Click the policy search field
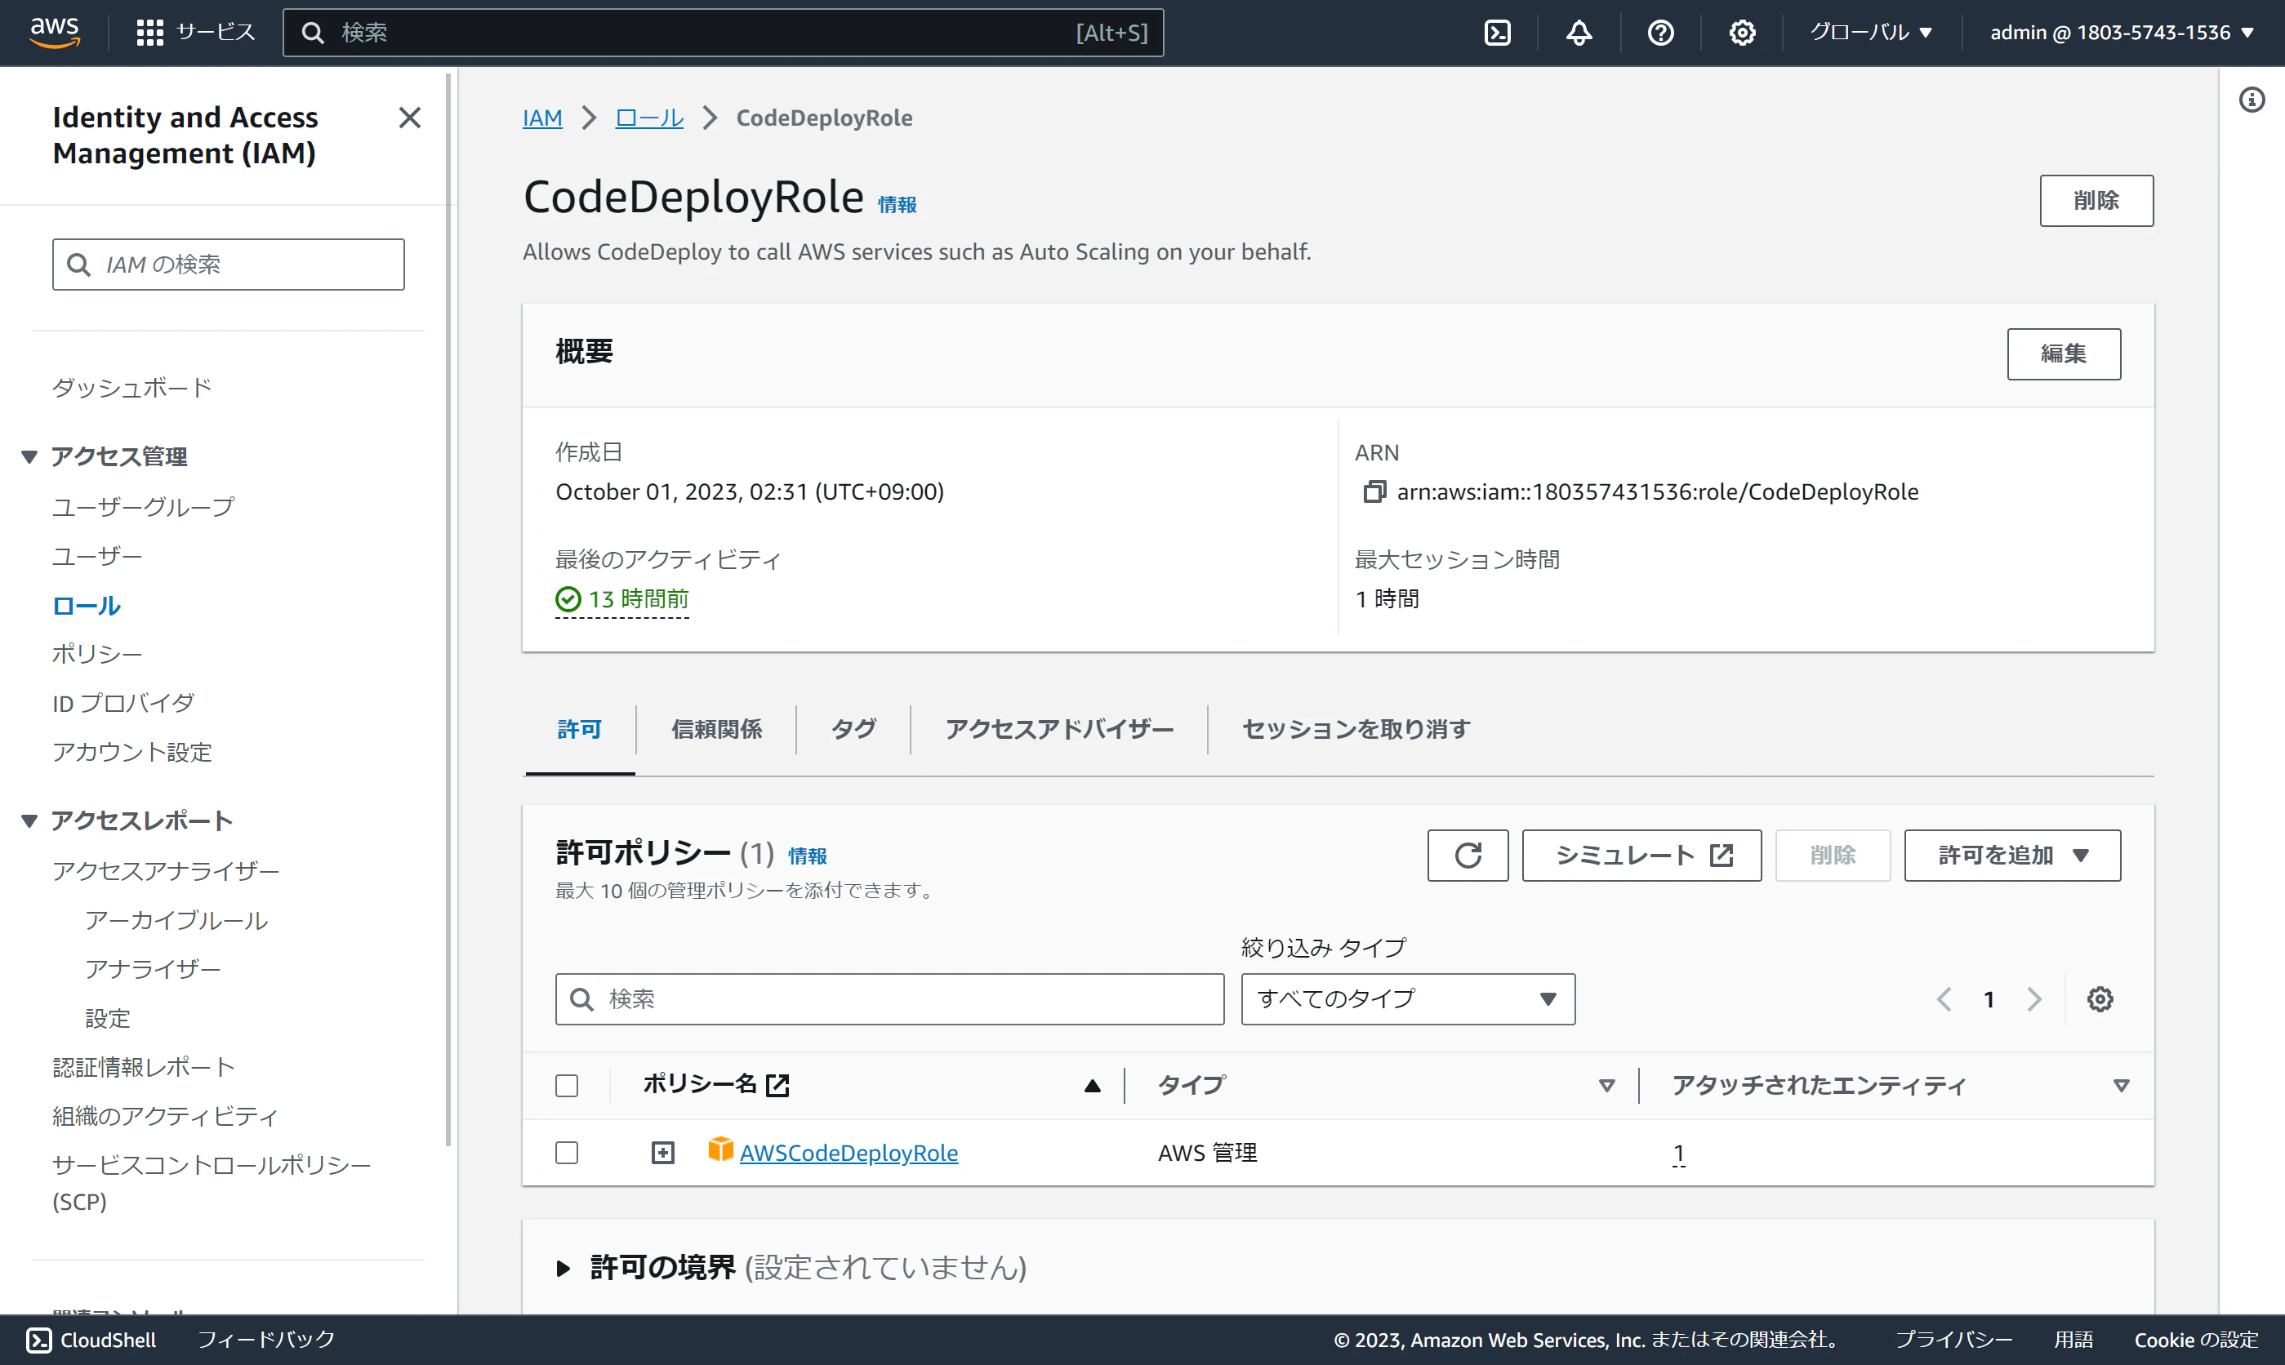Image resolution: width=2285 pixels, height=1365 pixels. click(889, 999)
